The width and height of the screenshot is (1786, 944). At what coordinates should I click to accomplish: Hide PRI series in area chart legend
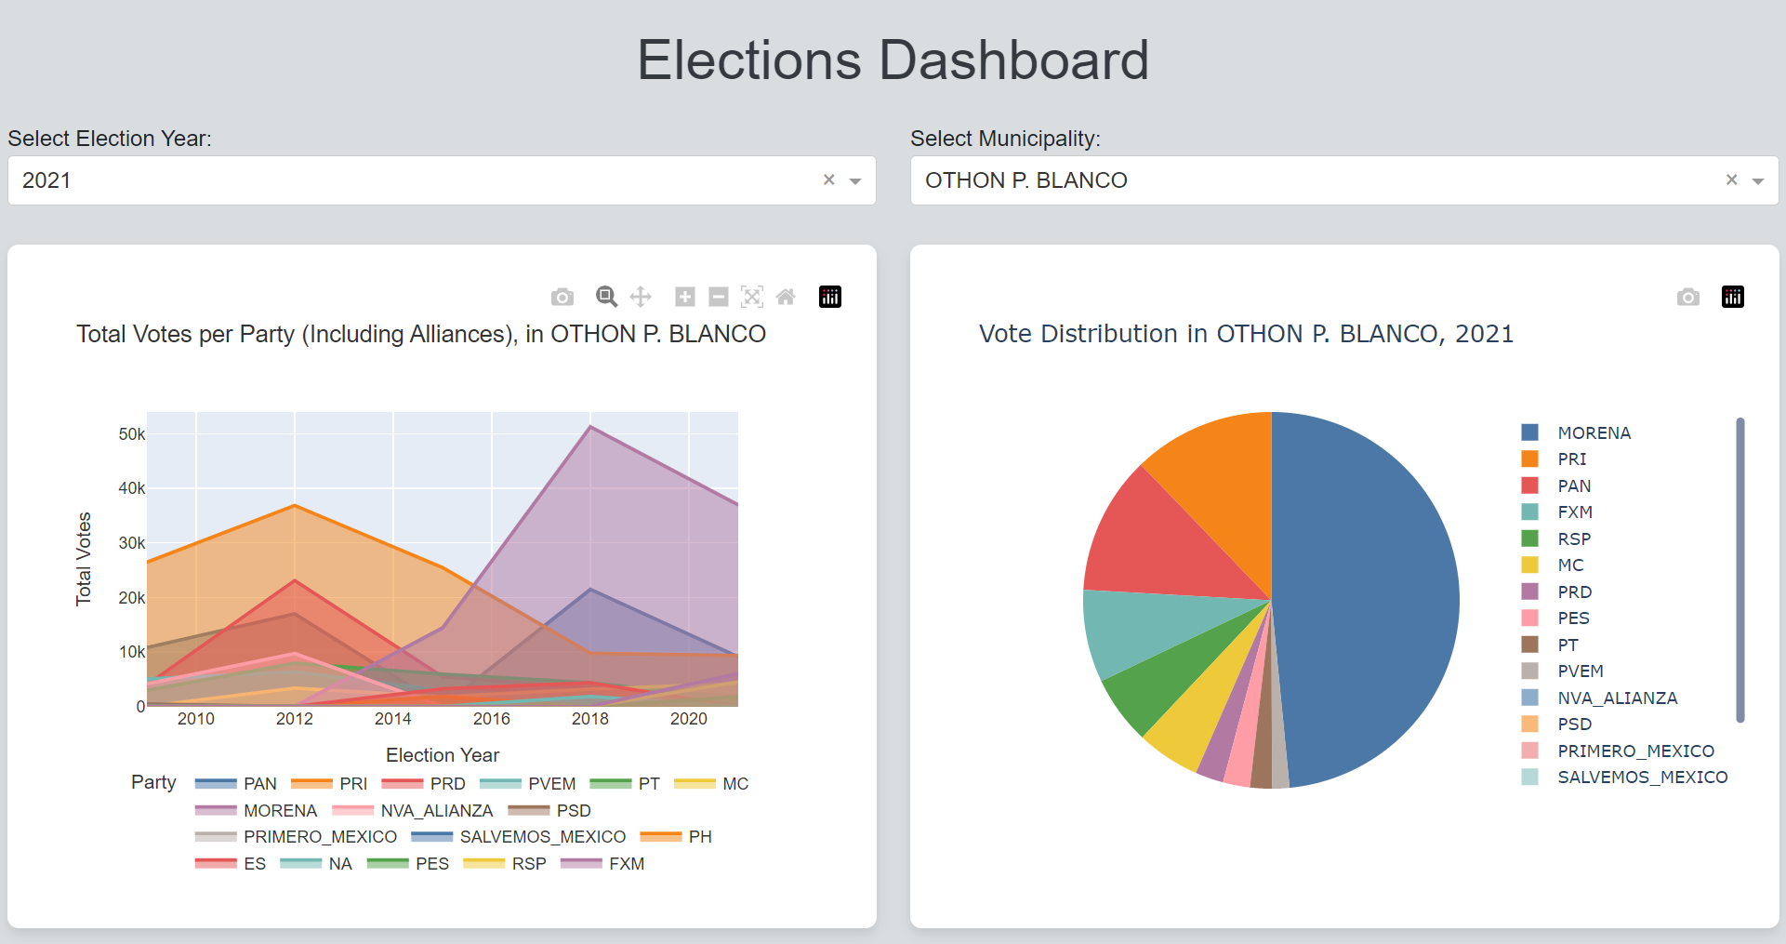pos(352,784)
